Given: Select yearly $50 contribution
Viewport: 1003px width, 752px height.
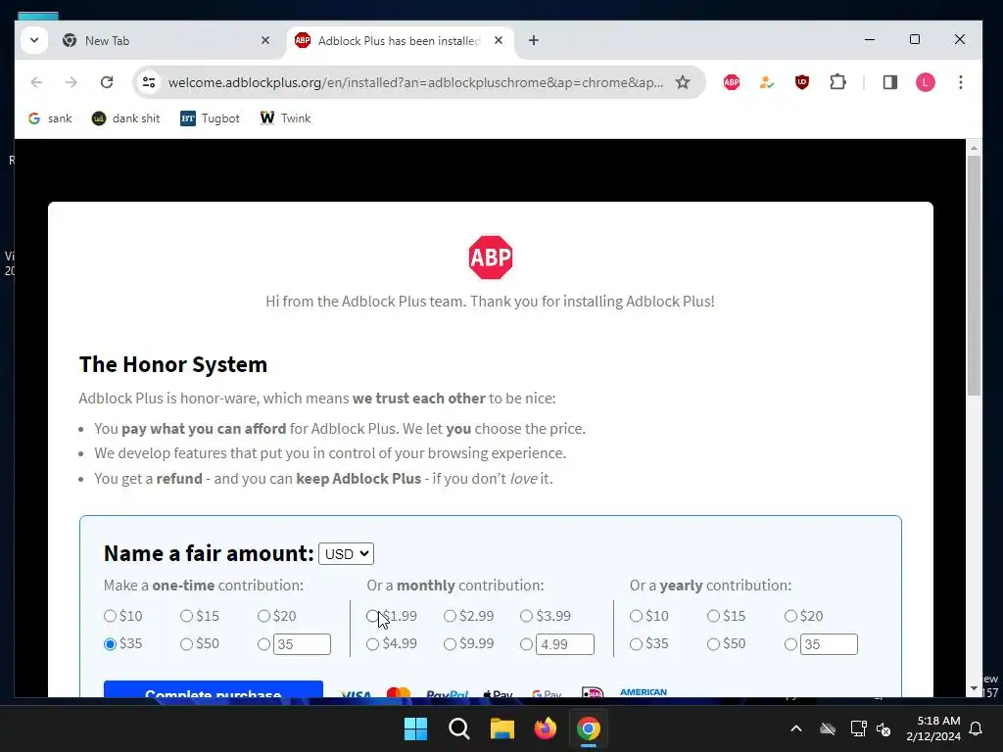Looking at the screenshot, I should [713, 644].
